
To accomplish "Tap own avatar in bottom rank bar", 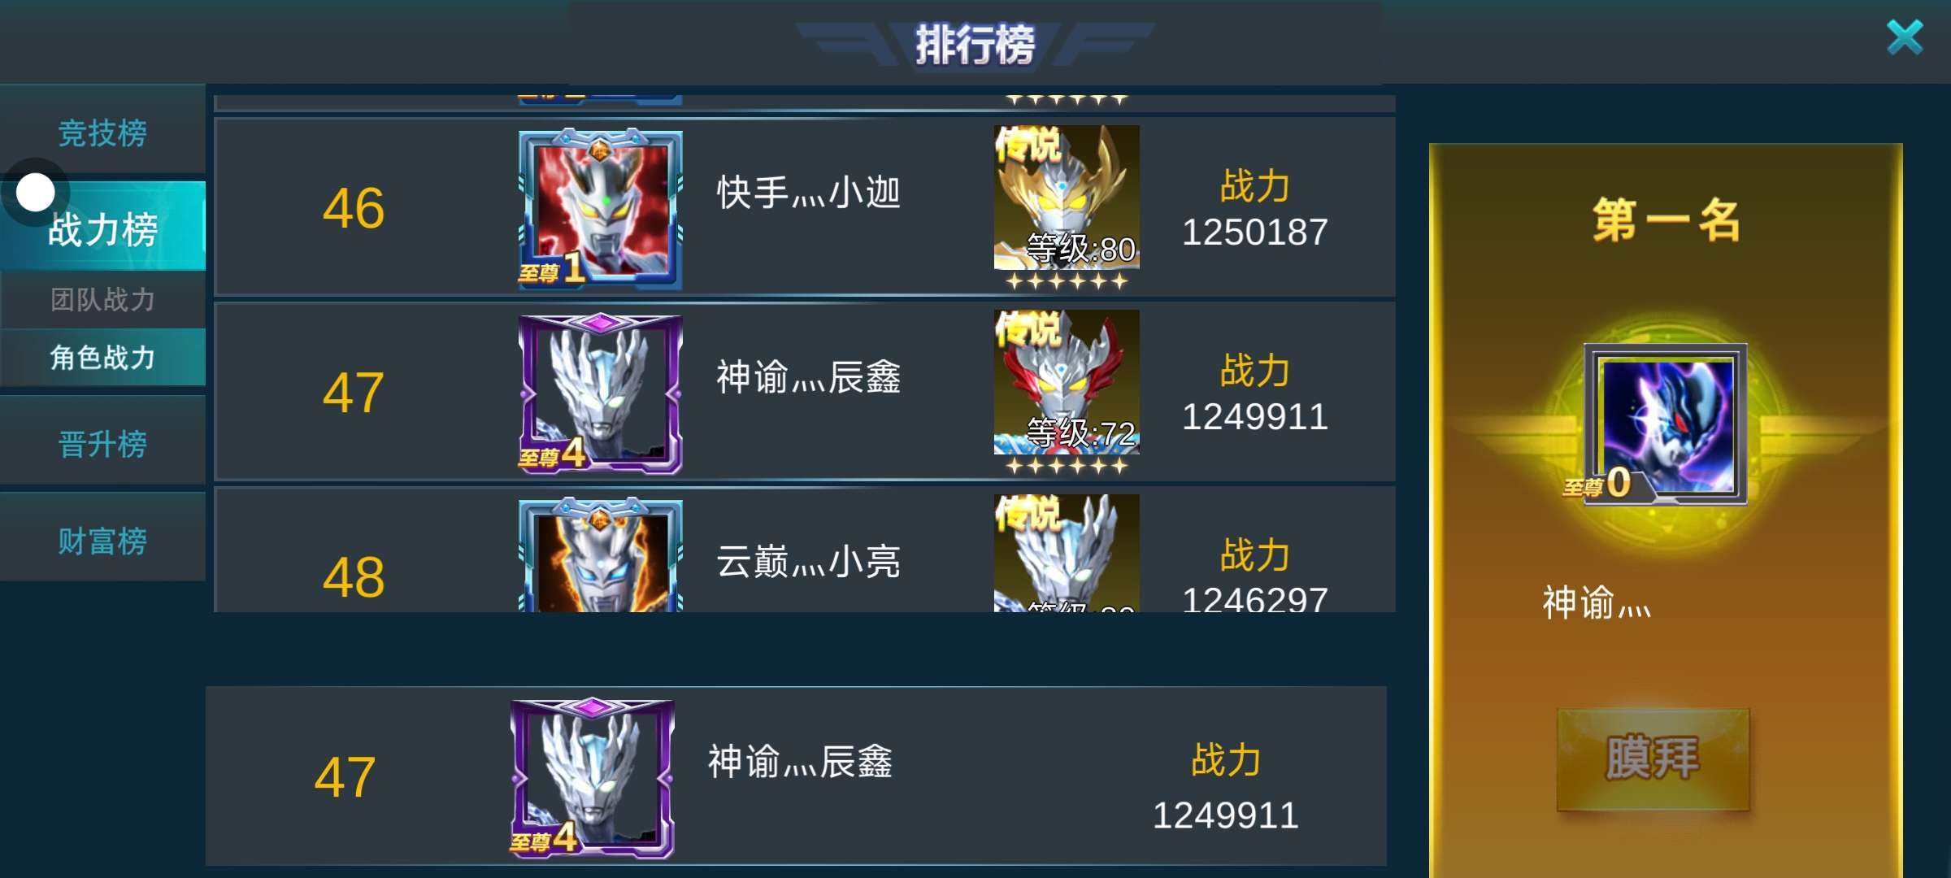I will (592, 779).
